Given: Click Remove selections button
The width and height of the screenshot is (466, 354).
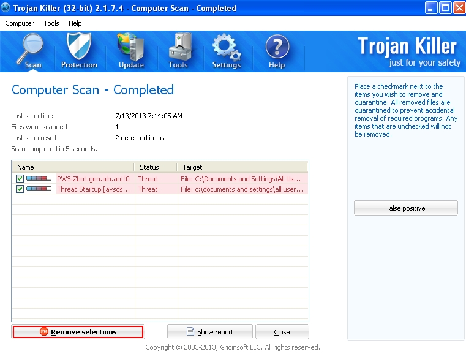Looking at the screenshot, I should click(x=78, y=332).
